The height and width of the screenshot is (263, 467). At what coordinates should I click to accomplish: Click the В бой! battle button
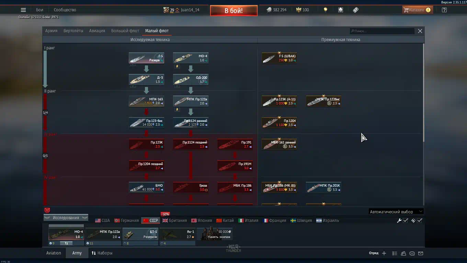coord(234,11)
